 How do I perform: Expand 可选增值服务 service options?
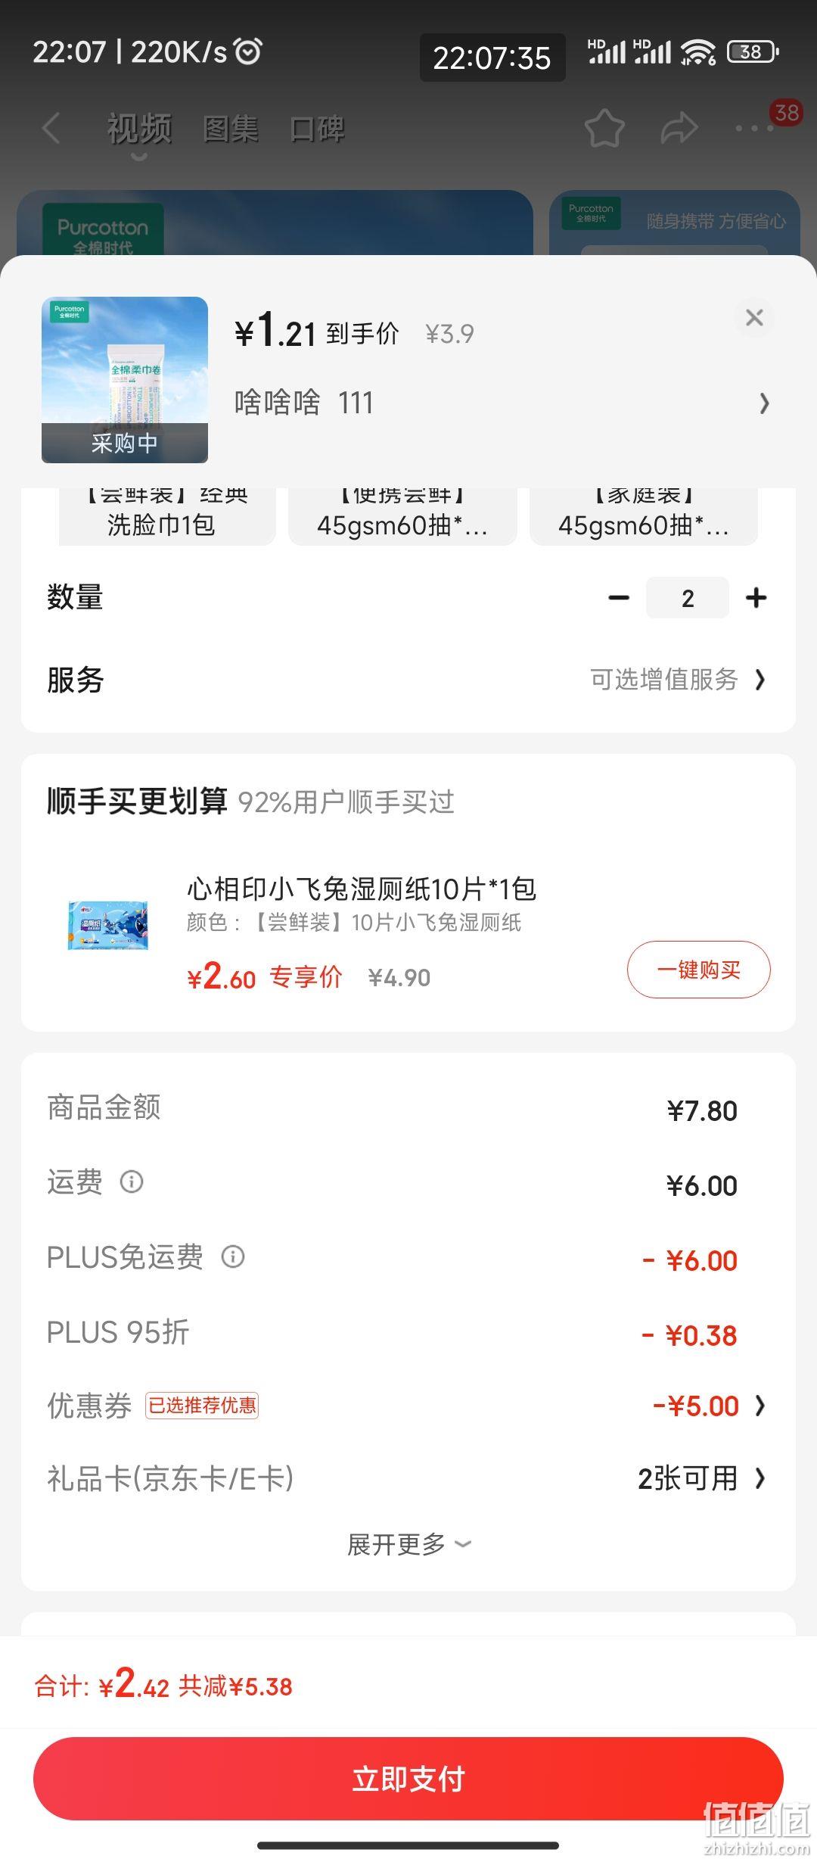pos(679,680)
